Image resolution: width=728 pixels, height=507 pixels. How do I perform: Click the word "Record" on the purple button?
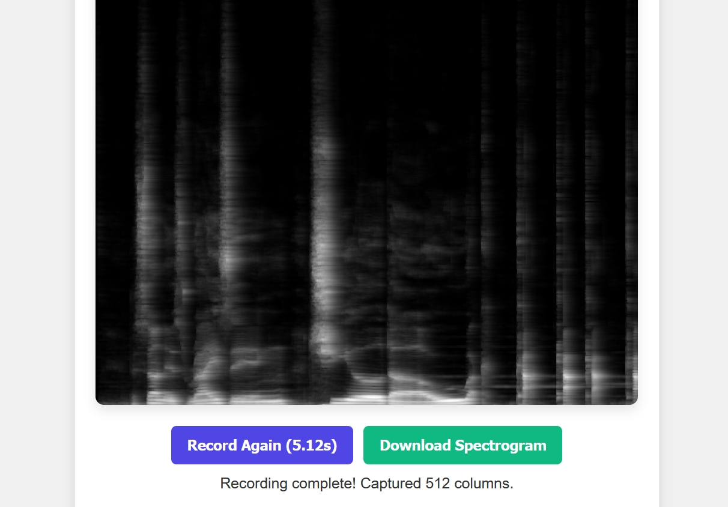click(x=212, y=445)
